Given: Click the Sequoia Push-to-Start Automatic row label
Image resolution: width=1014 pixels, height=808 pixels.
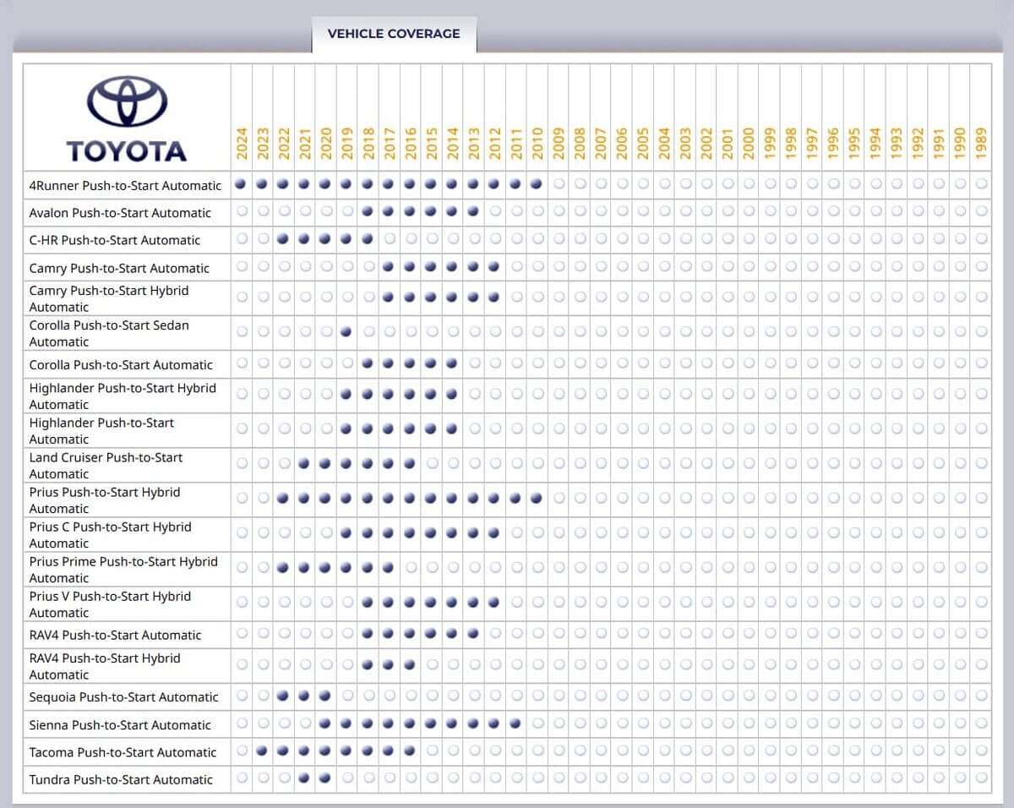Looking at the screenshot, I should pos(123,696).
